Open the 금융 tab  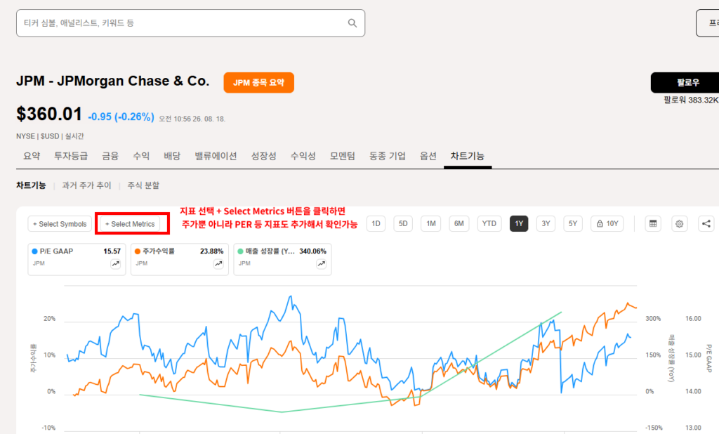110,156
